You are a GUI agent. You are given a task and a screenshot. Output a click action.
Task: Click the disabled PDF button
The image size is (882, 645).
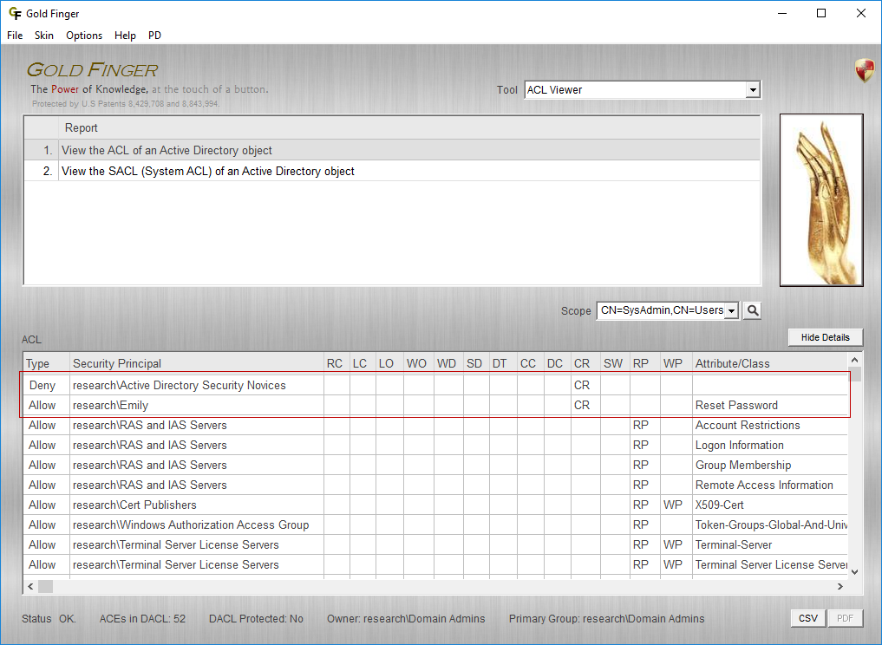point(844,617)
